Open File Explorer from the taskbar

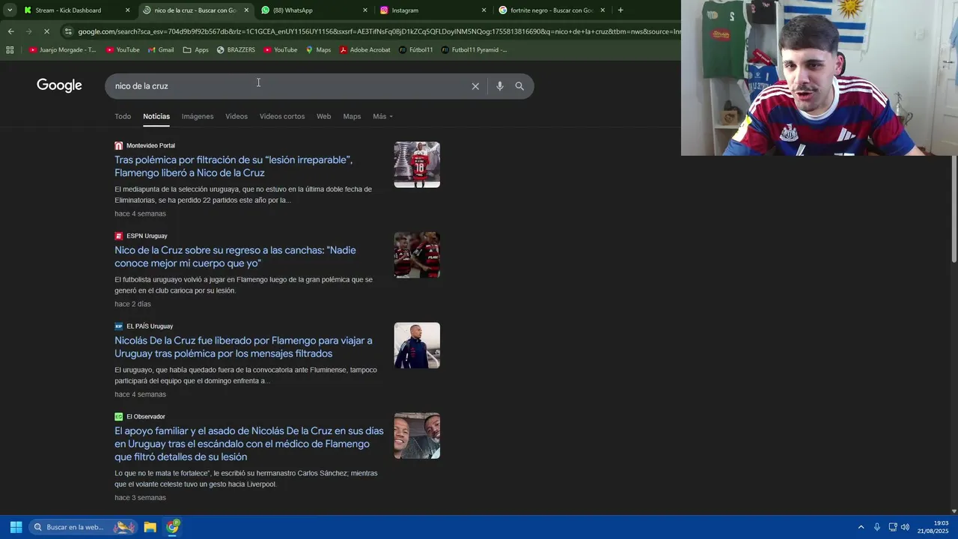pos(150,527)
